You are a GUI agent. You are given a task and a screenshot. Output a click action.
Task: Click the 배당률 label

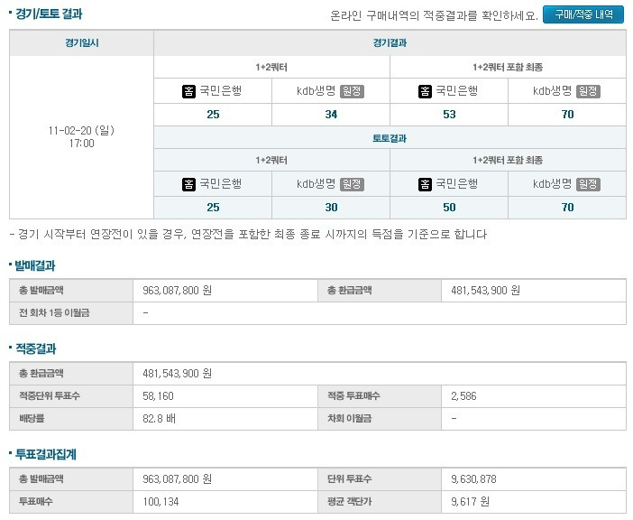point(32,419)
